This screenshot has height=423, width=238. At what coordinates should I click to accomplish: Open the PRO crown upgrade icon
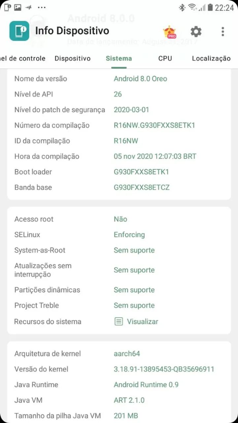point(169,32)
